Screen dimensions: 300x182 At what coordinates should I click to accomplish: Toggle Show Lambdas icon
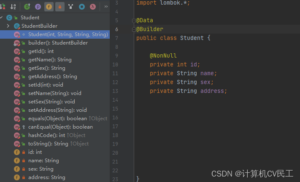click(93, 7)
